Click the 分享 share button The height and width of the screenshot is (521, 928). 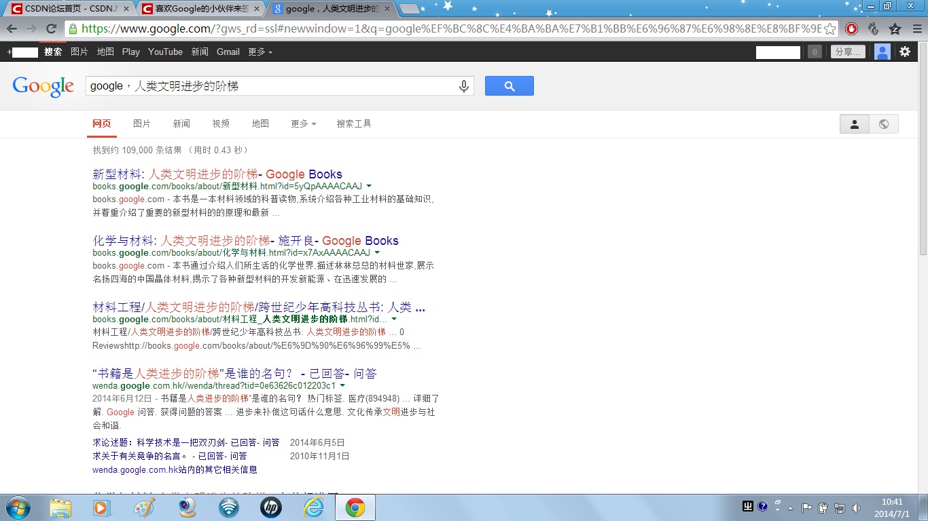[848, 52]
